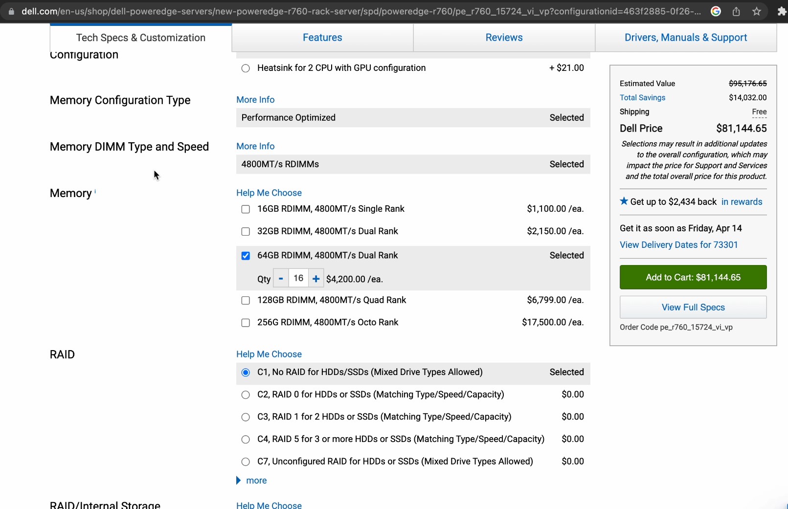
Task: Bookmark this page with the star icon
Action: coord(757,11)
